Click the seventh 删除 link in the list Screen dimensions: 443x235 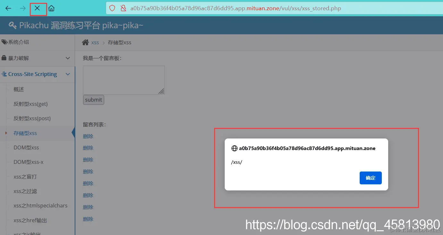pyautogui.click(x=88, y=207)
